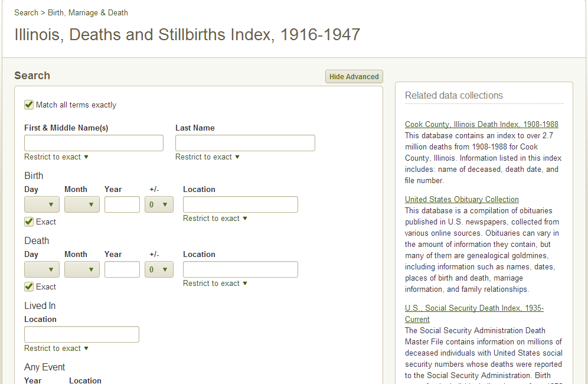This screenshot has height=384, width=588.
Task: Open Cook County, Illinois Death Index link
Action: [x=481, y=124]
